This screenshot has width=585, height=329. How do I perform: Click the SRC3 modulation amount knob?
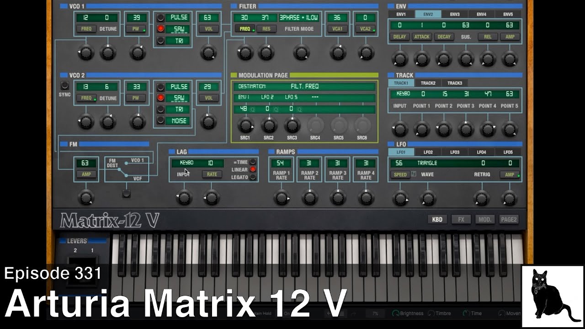292,125
